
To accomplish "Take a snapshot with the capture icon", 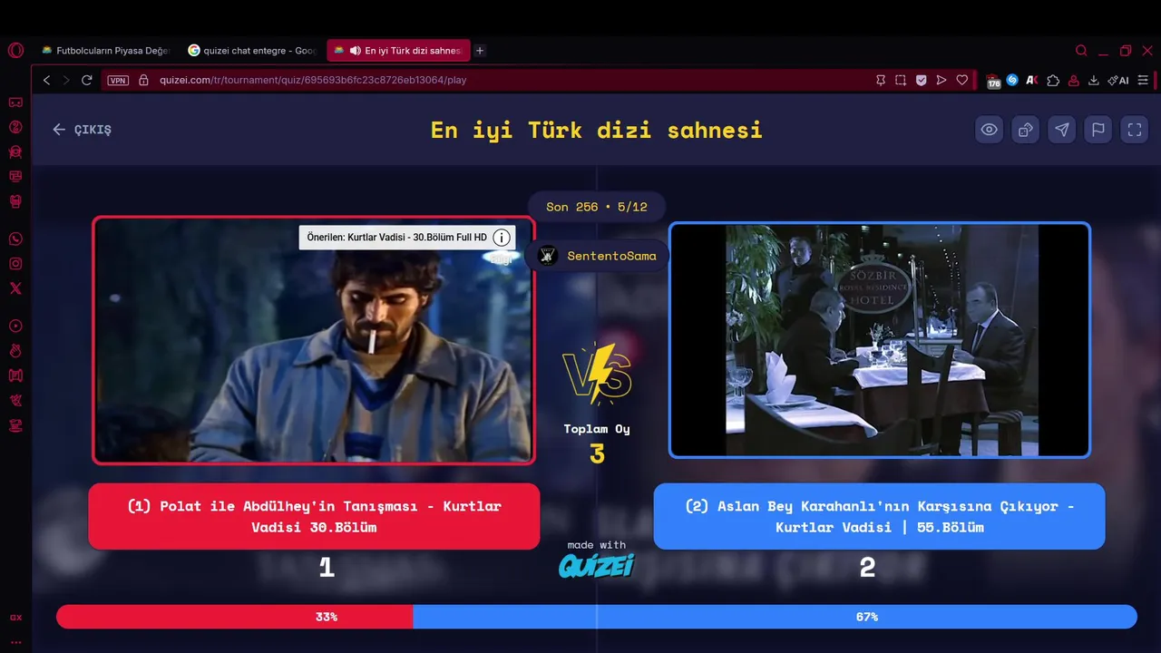I will point(901,80).
